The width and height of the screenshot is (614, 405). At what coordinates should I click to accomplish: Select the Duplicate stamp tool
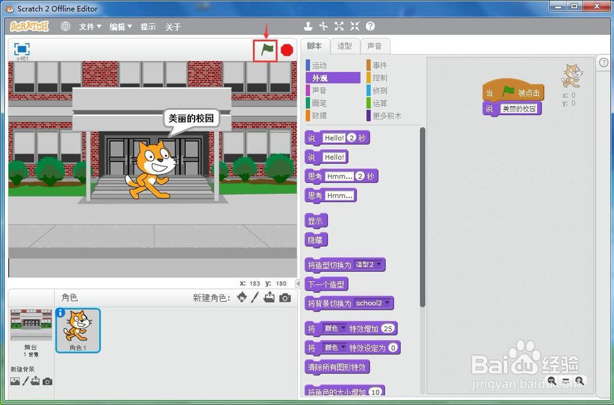point(308,26)
